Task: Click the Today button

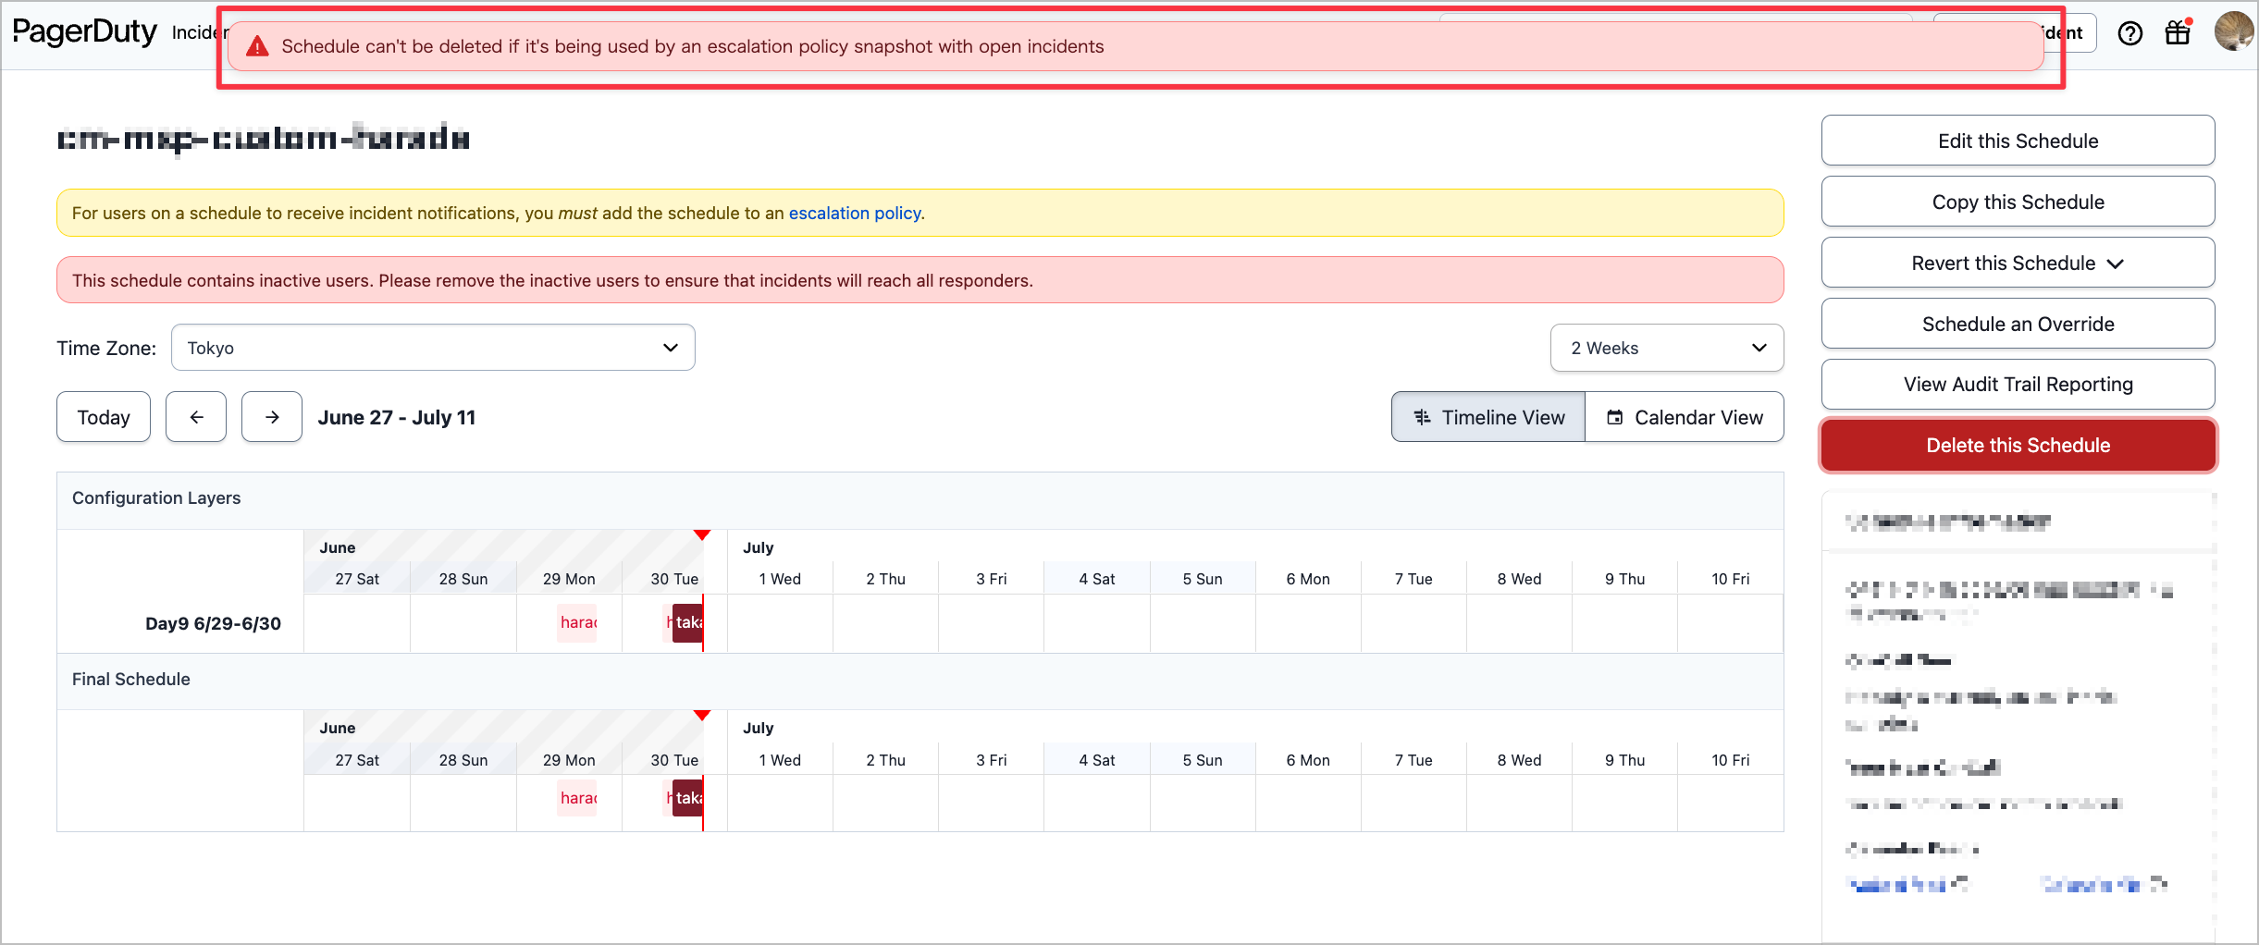Action: pos(104,417)
